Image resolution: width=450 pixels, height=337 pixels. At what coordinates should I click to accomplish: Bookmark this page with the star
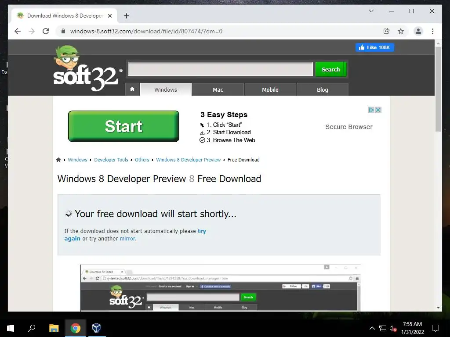[401, 31]
